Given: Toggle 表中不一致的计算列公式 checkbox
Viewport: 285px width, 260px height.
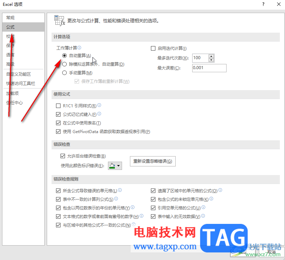Looking at the screenshot, I should coord(58,199).
